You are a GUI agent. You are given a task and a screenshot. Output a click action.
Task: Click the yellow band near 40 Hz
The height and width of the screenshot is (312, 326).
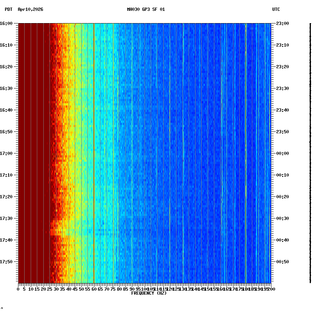coord(72,144)
